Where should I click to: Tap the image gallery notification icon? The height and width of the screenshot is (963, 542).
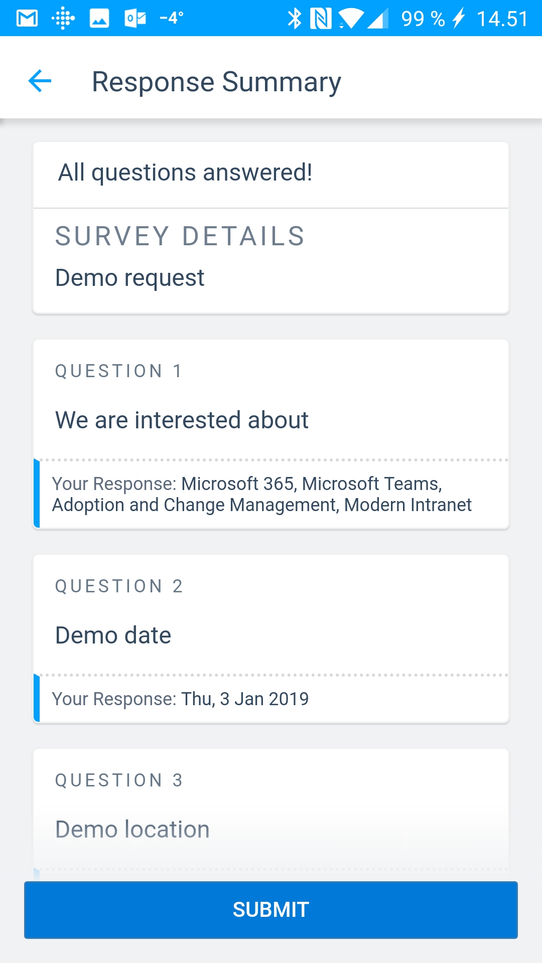pyautogui.click(x=99, y=19)
